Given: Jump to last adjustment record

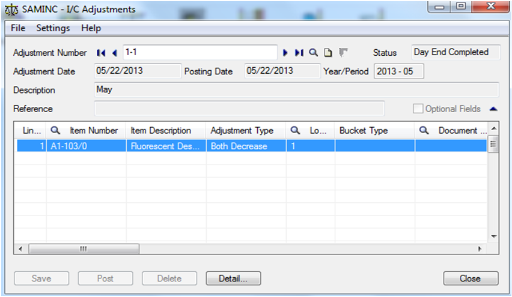Looking at the screenshot, I should coord(299,53).
